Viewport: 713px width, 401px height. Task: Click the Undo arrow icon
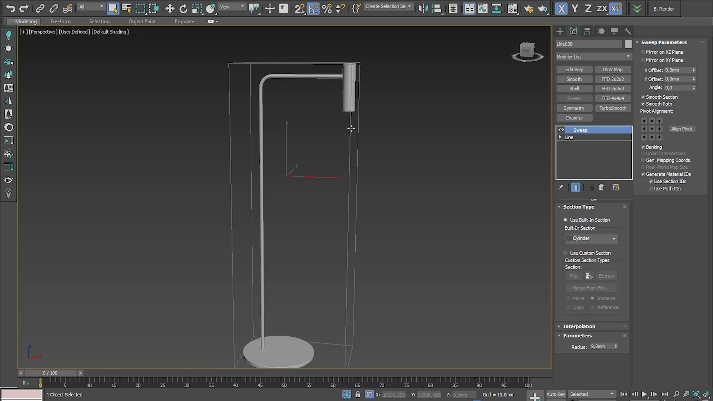coord(10,8)
